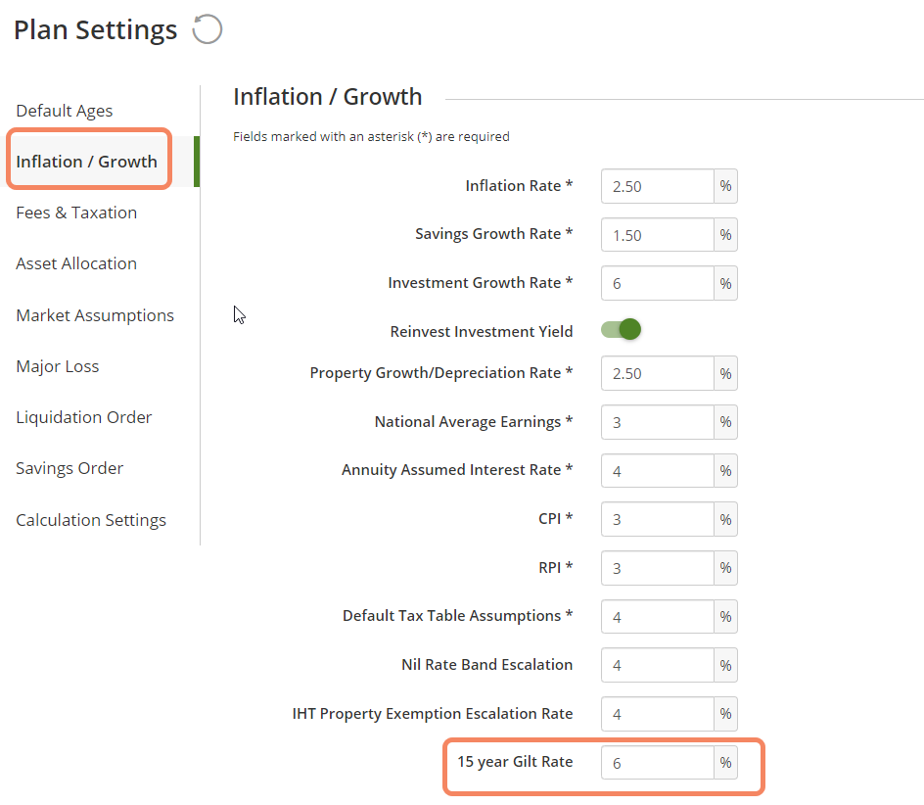The width and height of the screenshot is (924, 805).
Task: Click the reset icon beside Plan Settings
Action: click(207, 29)
